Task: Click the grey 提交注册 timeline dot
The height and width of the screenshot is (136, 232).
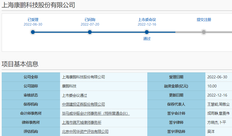Action: coord(204,32)
